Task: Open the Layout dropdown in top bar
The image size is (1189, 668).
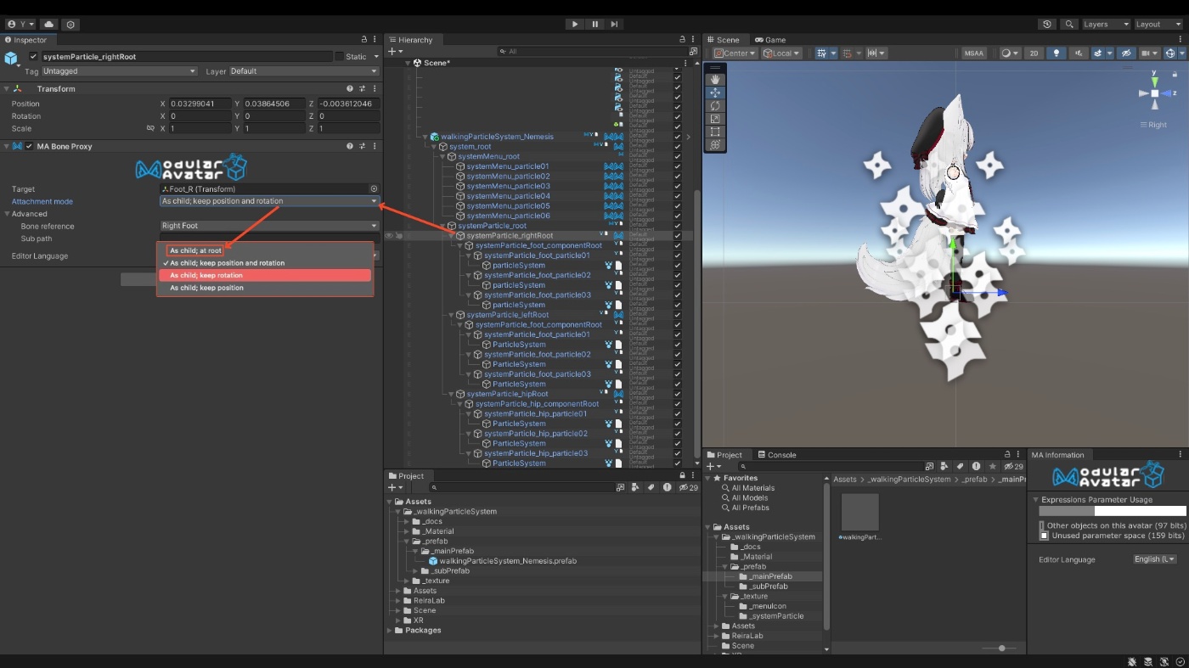Action: click(x=1158, y=25)
